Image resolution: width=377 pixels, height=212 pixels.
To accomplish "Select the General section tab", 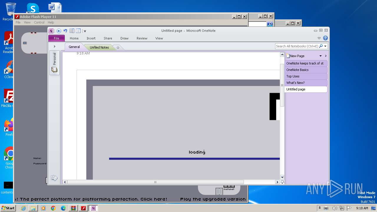I will click(74, 47).
